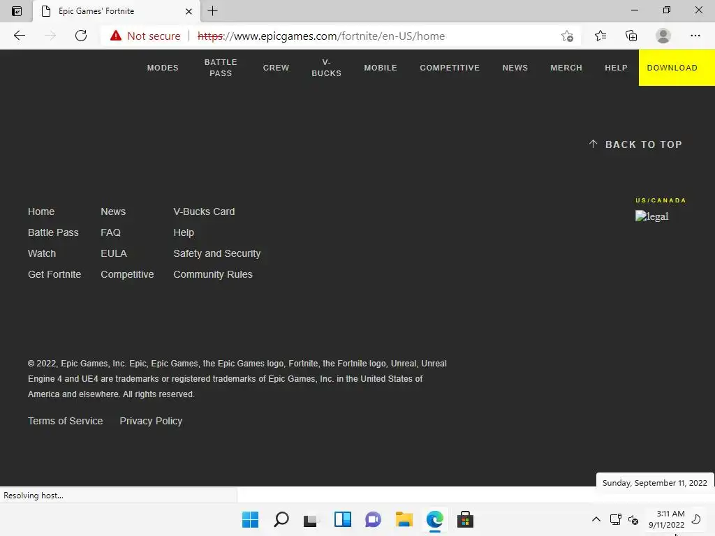Open the browser profile avatar
The image size is (715, 536).
(x=663, y=36)
